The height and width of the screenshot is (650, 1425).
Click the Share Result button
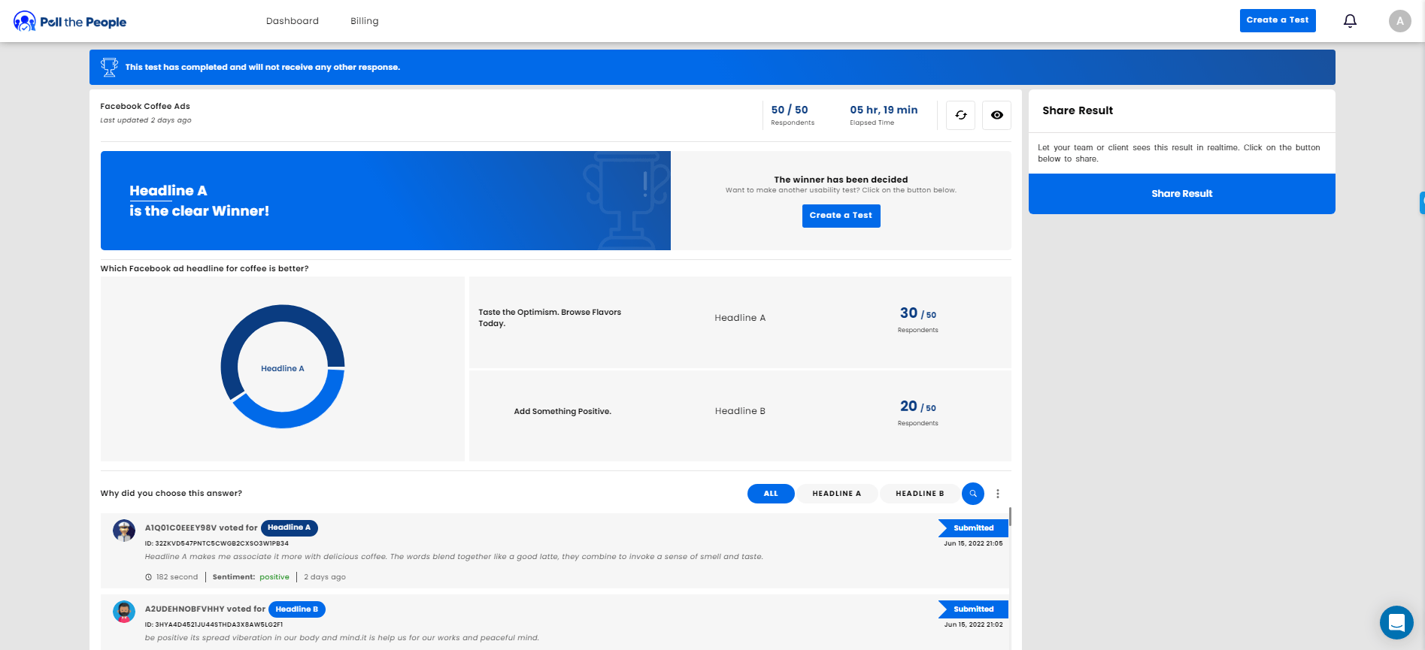(1181, 194)
